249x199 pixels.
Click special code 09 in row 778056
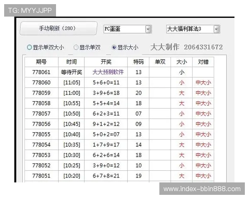pos(138,124)
